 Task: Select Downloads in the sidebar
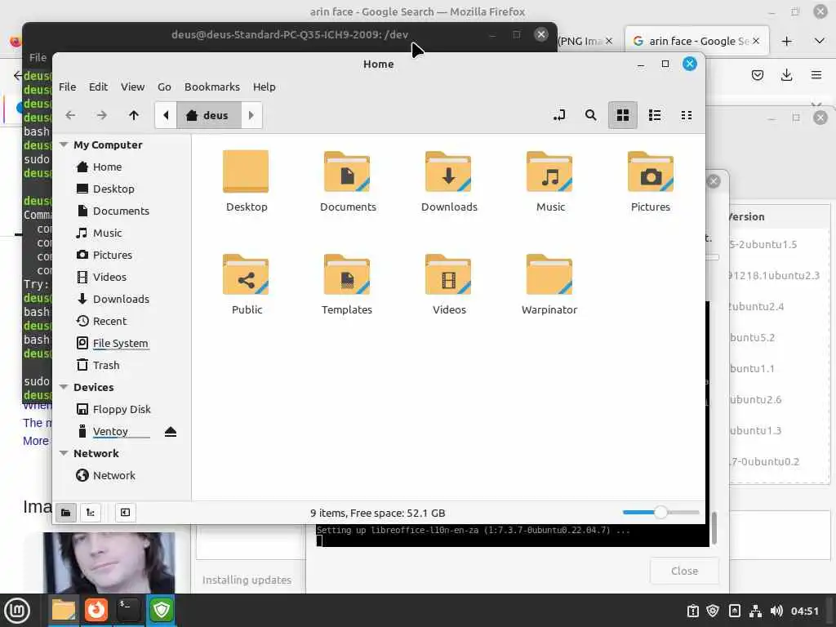click(x=121, y=299)
